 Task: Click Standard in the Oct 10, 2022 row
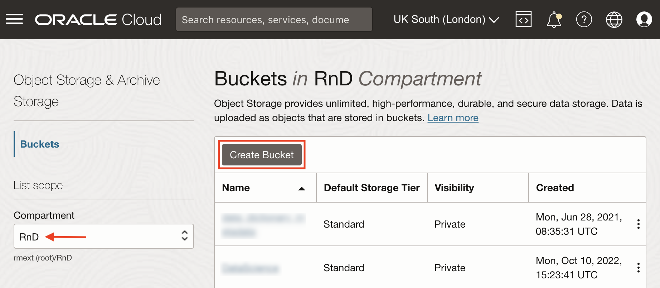pos(344,268)
